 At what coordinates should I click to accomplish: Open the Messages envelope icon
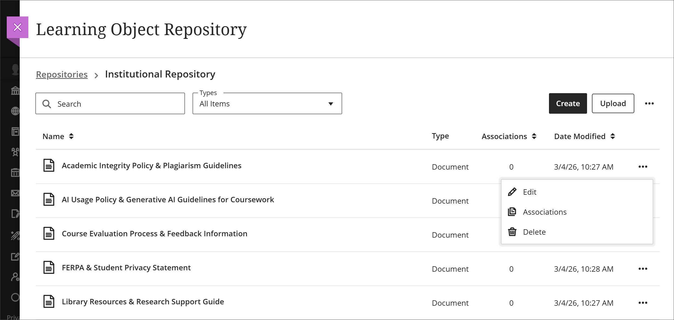15,193
